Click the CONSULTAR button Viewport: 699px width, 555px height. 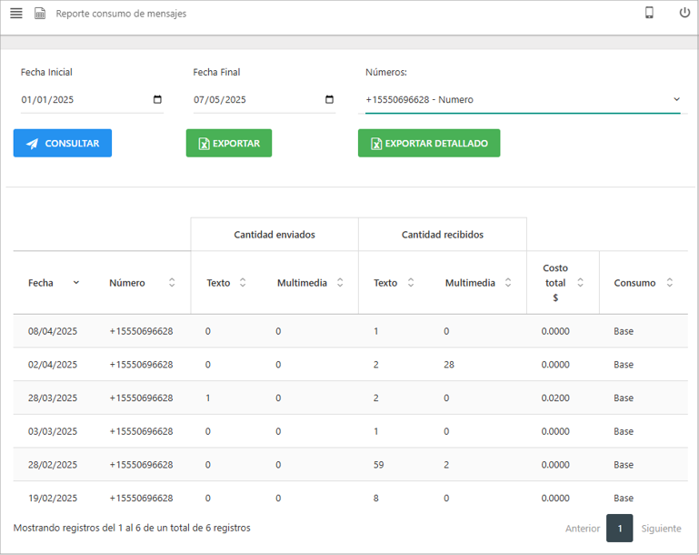coord(63,143)
